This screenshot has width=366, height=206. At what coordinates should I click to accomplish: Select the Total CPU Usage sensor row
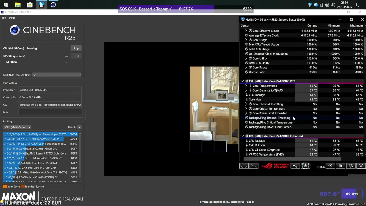[x=302, y=49]
